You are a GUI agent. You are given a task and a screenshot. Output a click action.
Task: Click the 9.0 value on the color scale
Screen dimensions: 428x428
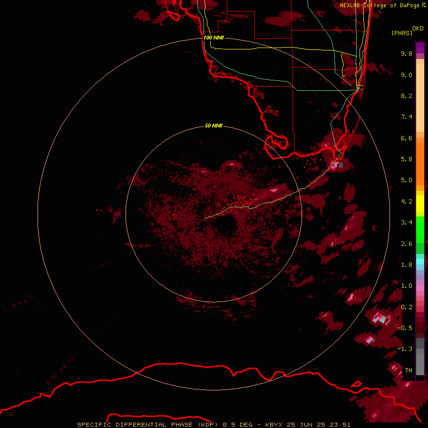(407, 75)
